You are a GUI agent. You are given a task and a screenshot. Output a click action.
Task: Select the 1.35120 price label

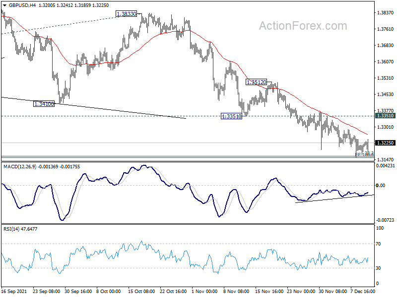(x=256, y=82)
